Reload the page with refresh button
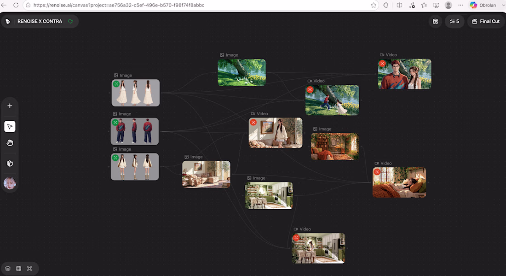 click(x=16, y=5)
